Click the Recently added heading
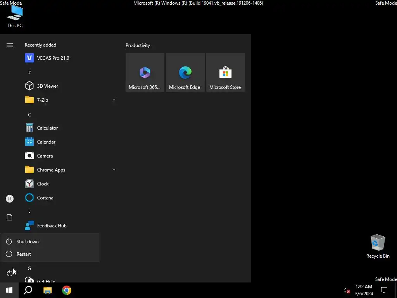The width and height of the screenshot is (397, 298). [40, 45]
